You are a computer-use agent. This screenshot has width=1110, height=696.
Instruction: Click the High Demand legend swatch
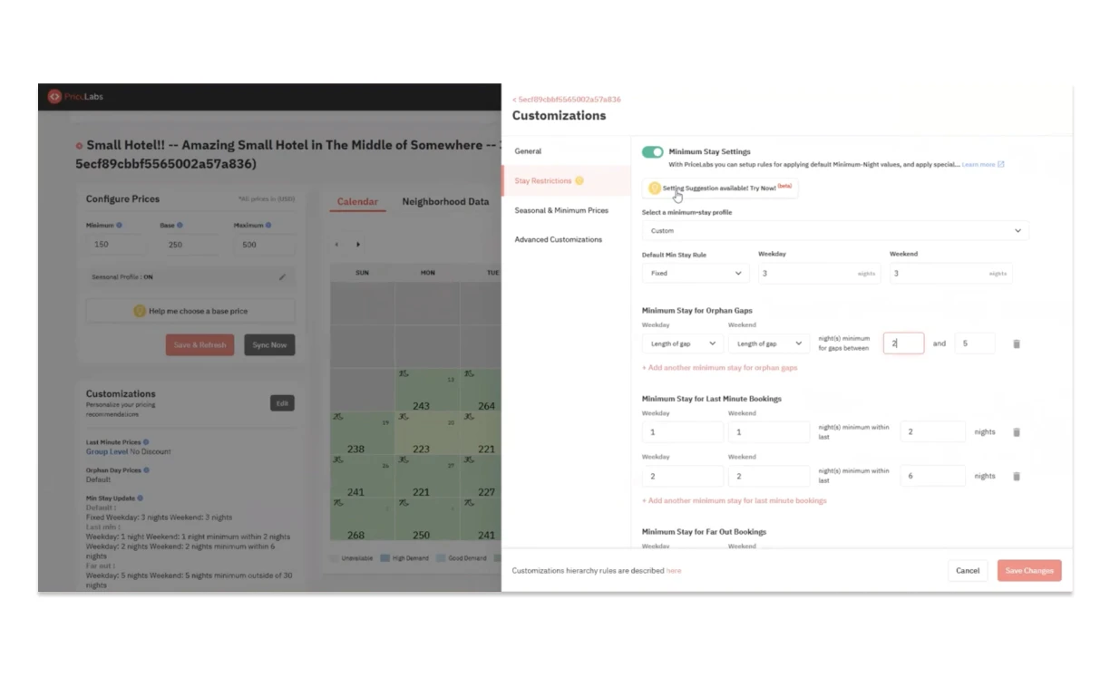[385, 558]
